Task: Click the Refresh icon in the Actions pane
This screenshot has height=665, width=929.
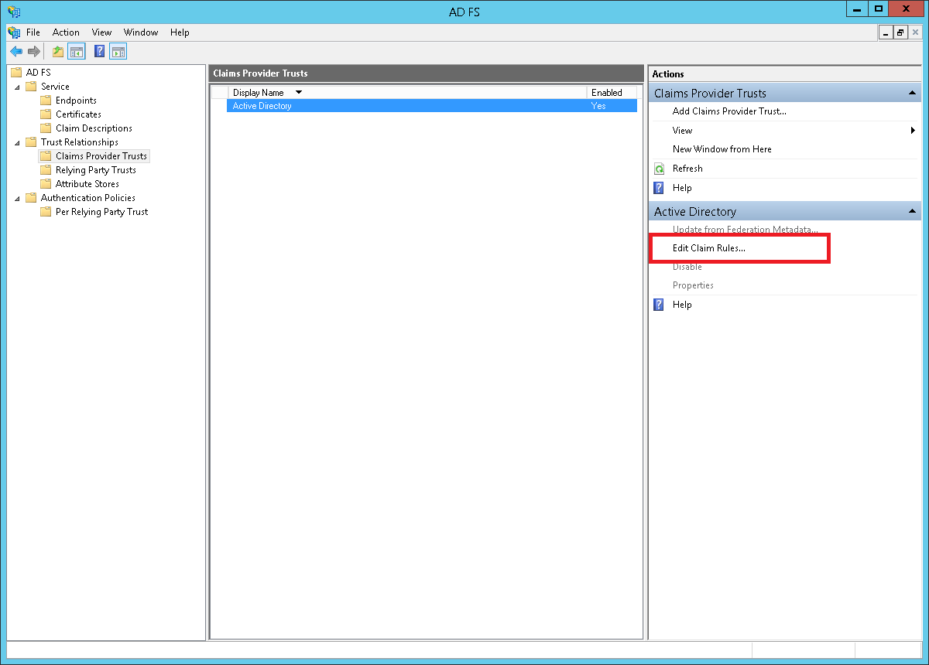Action: click(x=658, y=169)
